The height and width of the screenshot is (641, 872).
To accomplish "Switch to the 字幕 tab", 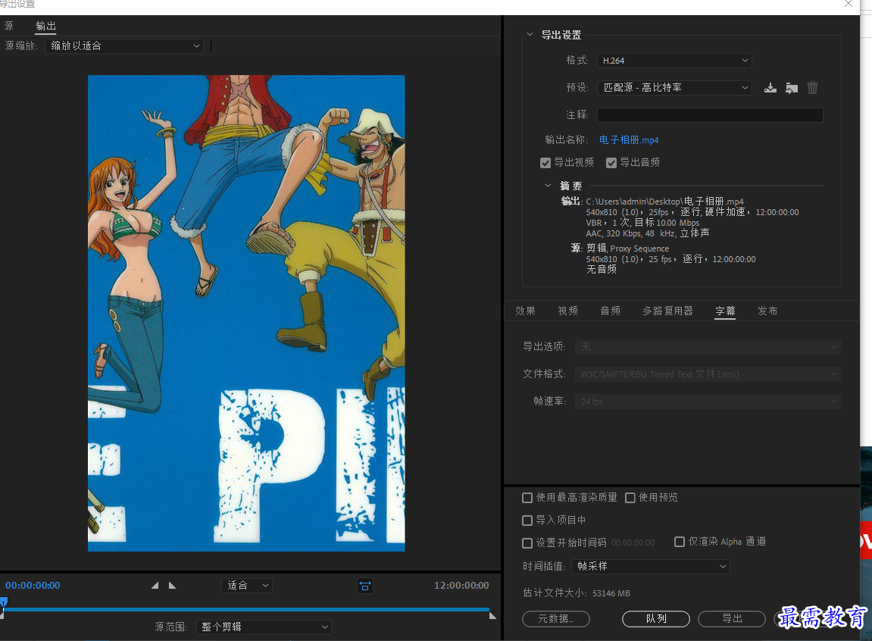I will point(725,311).
